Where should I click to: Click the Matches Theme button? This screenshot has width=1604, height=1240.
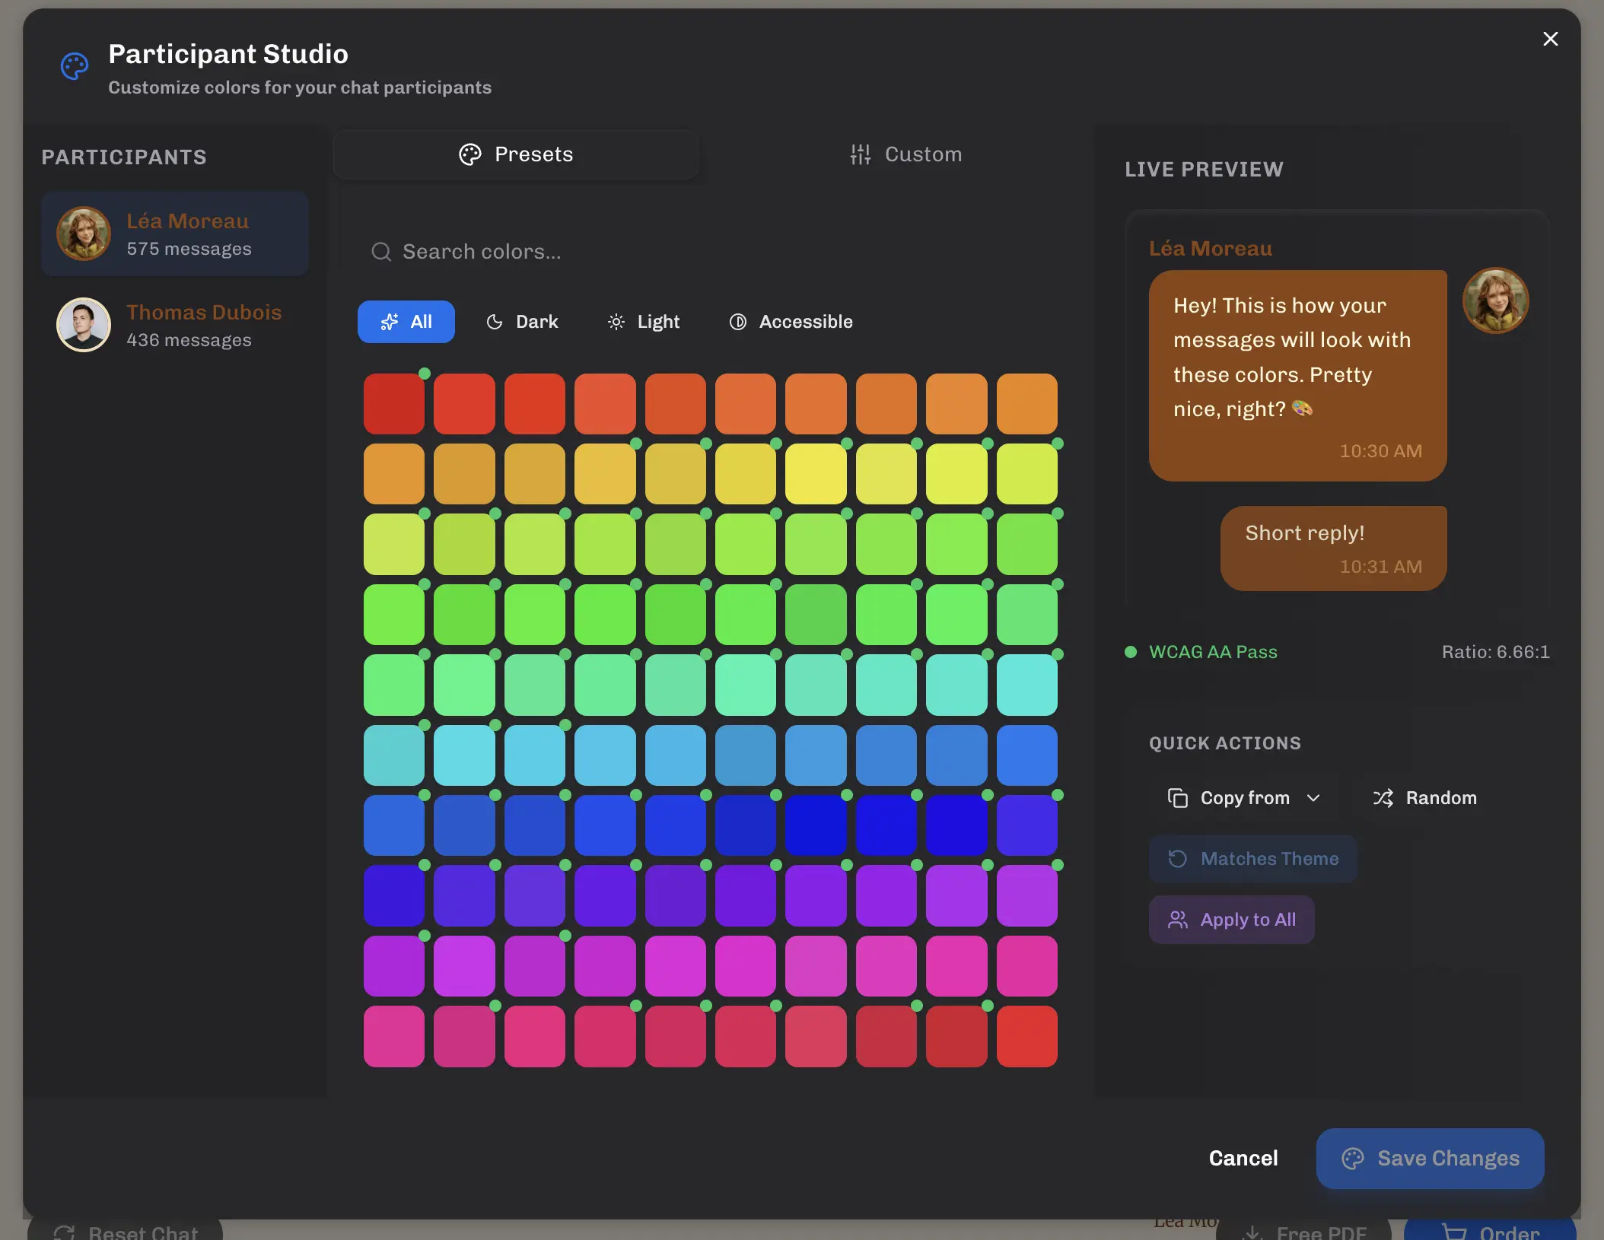click(1253, 859)
